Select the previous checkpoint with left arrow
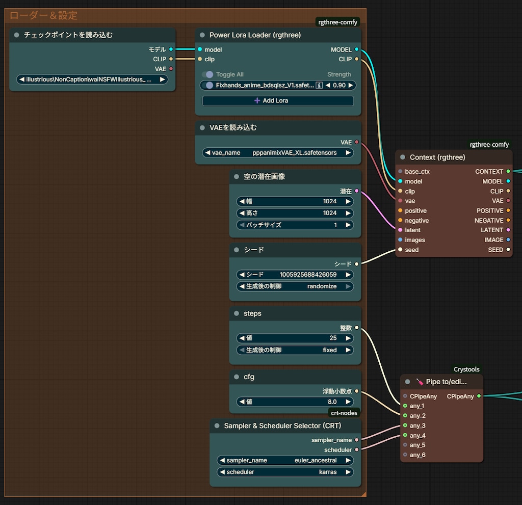 pos(21,79)
